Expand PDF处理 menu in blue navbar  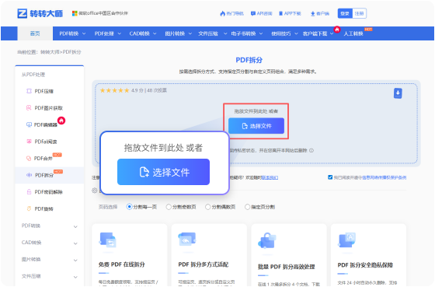coord(108,33)
